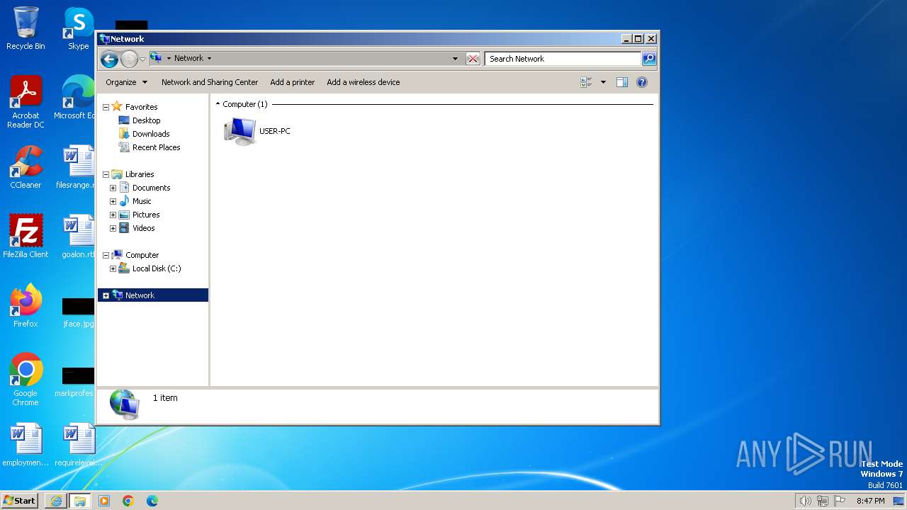The width and height of the screenshot is (907, 510).
Task: Open the Organize menu
Action: (x=127, y=82)
